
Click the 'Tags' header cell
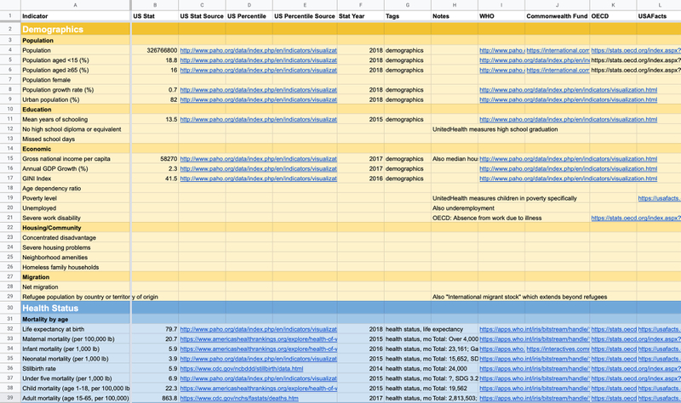[x=408, y=16]
